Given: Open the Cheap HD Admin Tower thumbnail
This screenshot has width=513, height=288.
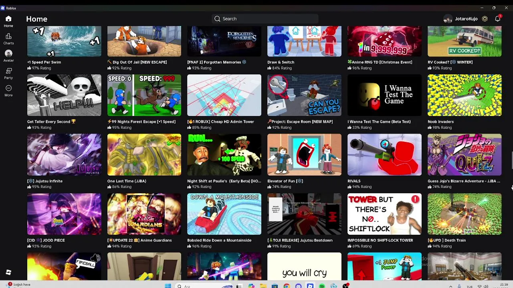Looking at the screenshot, I should (224, 95).
